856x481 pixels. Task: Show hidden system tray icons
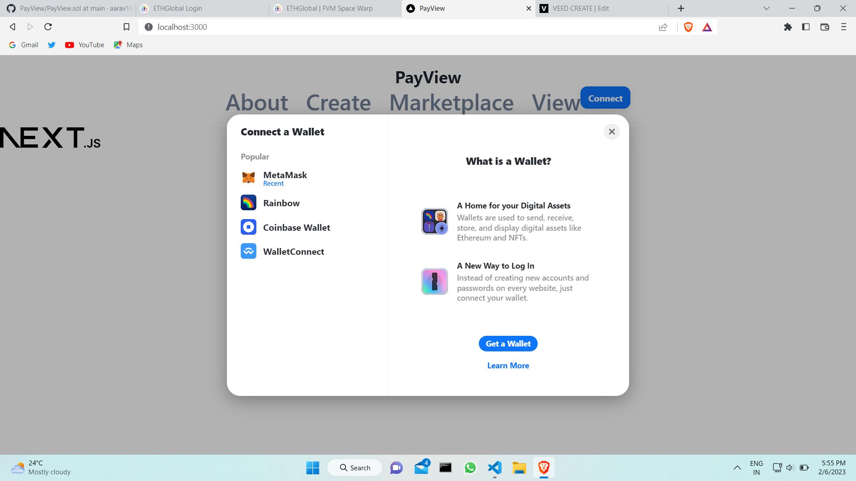(x=737, y=468)
